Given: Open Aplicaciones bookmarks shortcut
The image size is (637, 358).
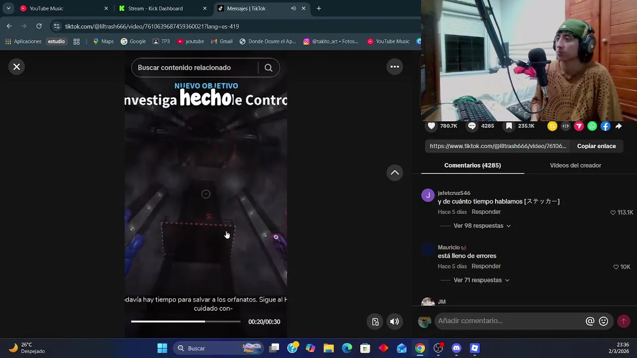Looking at the screenshot, I should (23, 41).
